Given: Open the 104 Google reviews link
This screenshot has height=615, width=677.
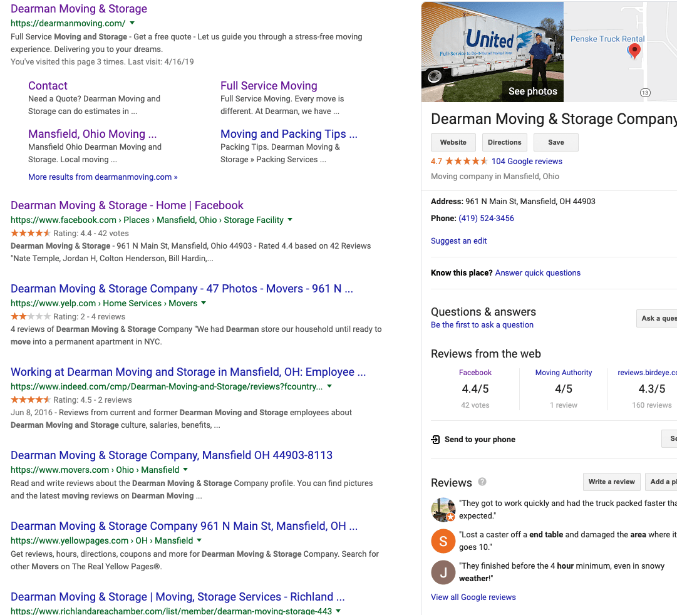Looking at the screenshot, I should (527, 162).
